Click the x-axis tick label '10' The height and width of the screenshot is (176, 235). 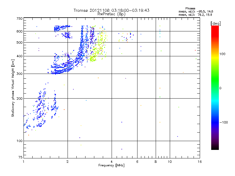170,162
